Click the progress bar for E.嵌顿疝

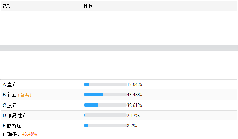click(x=105, y=126)
